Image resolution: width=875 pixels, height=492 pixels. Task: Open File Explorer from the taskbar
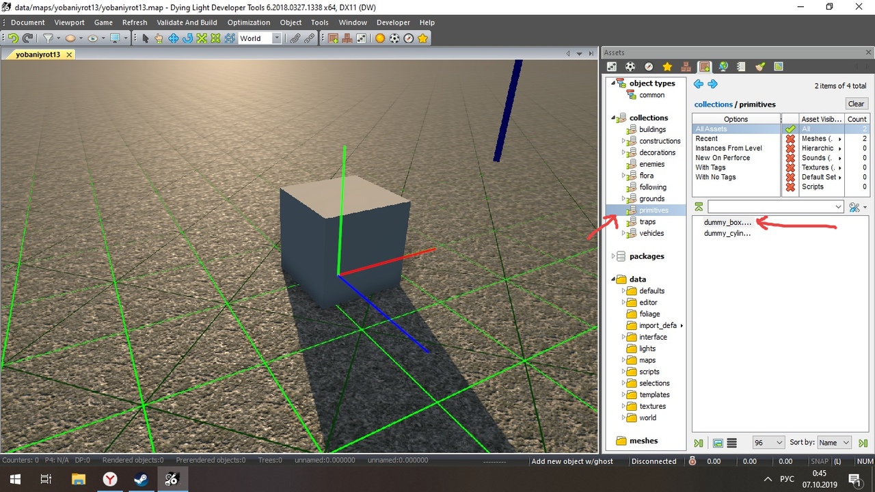(78, 480)
